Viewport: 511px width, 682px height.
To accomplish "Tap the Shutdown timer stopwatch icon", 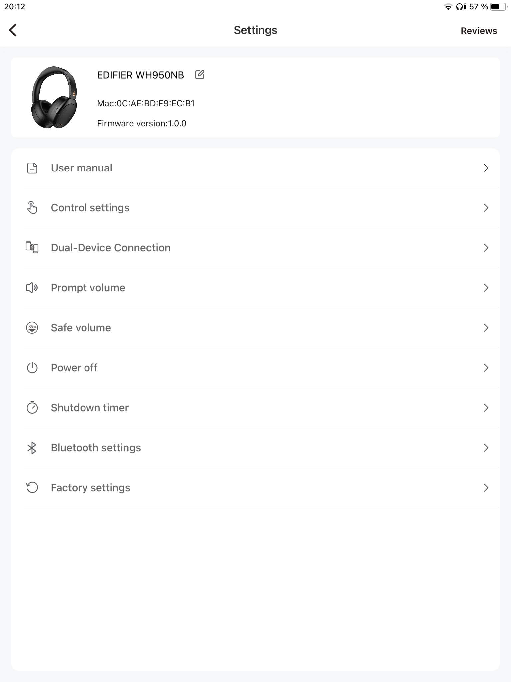I will pos(32,407).
